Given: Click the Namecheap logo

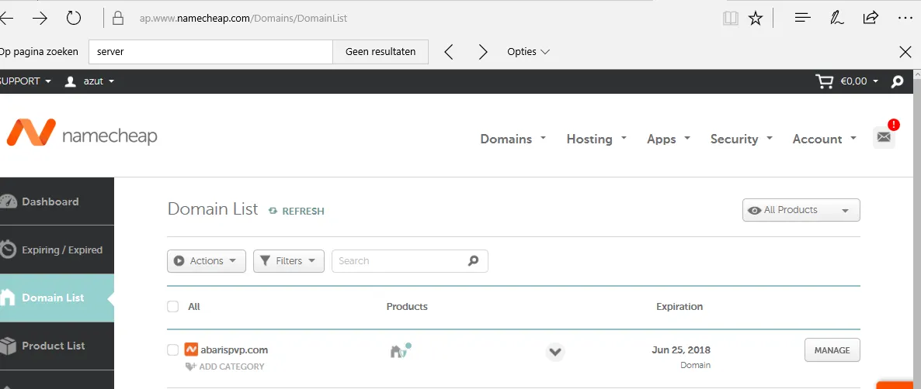Looking at the screenshot, I should 82,133.
